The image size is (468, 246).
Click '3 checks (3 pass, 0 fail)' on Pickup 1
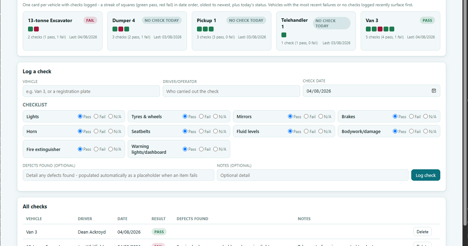pyautogui.click(x=216, y=37)
